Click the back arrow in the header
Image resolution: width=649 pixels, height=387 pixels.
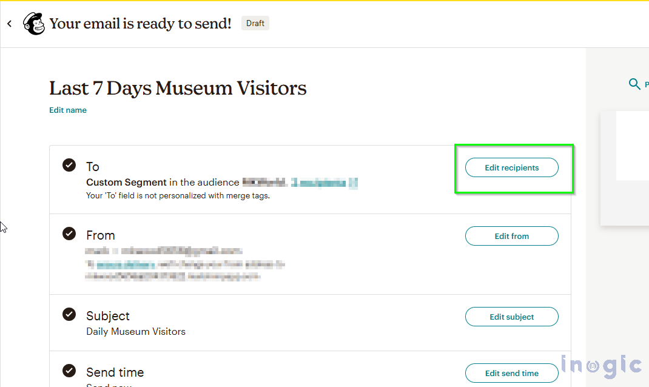click(9, 24)
